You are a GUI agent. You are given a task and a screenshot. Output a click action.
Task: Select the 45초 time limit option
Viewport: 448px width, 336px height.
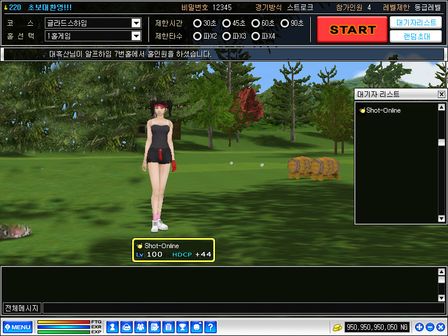tap(226, 23)
